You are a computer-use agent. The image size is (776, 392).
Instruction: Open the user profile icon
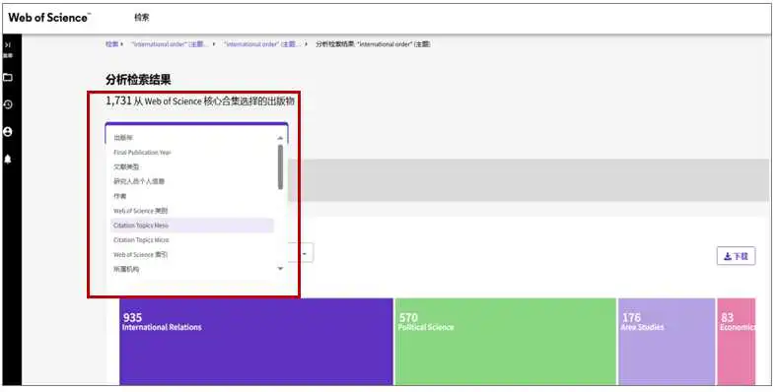coord(8,132)
